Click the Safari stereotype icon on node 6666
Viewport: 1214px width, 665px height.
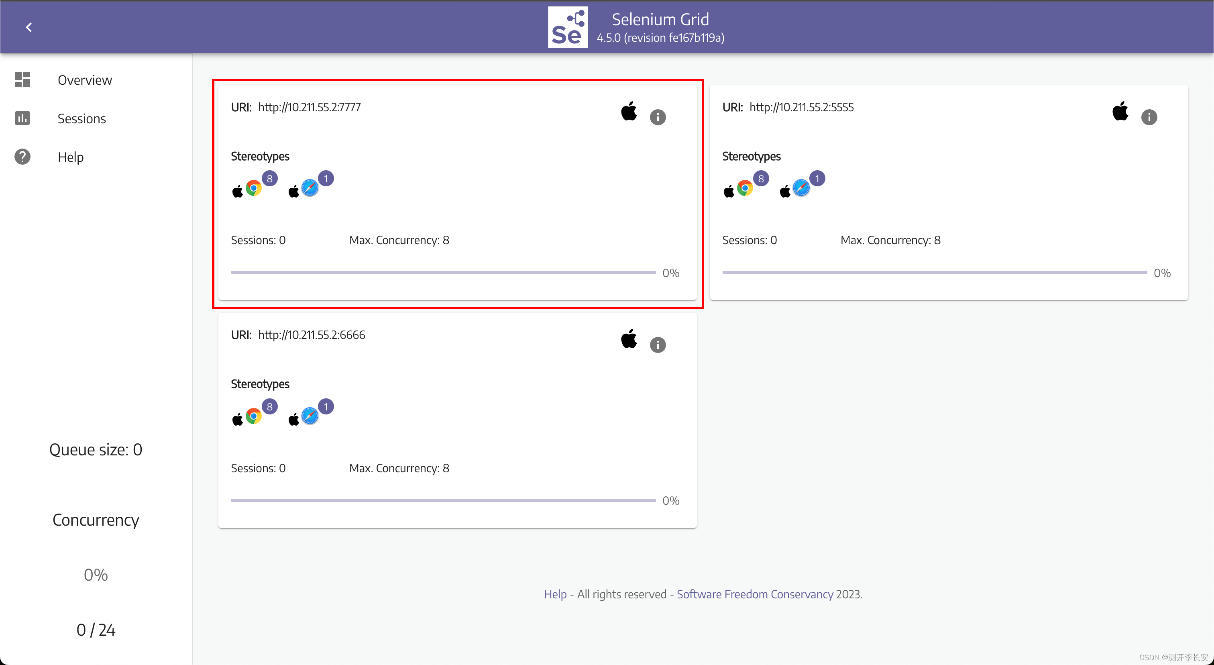coord(310,416)
